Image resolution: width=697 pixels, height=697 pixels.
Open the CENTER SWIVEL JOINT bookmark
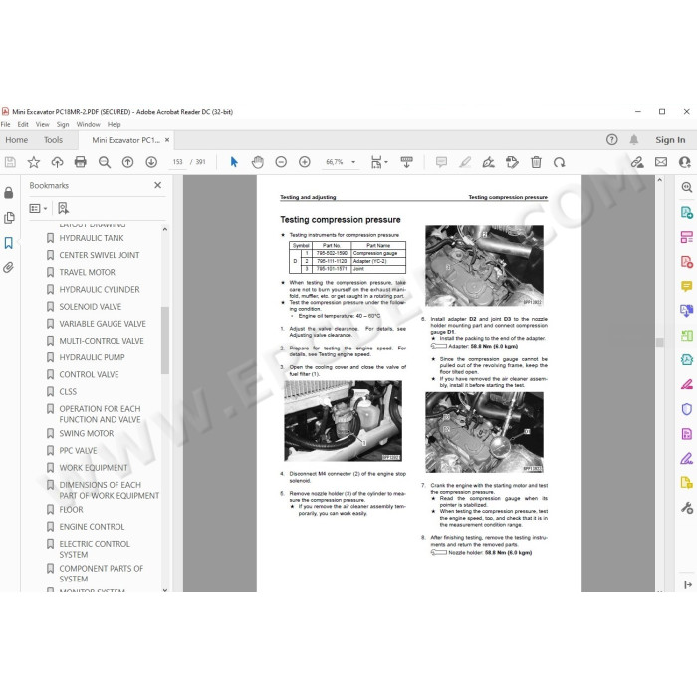pyautogui.click(x=100, y=255)
